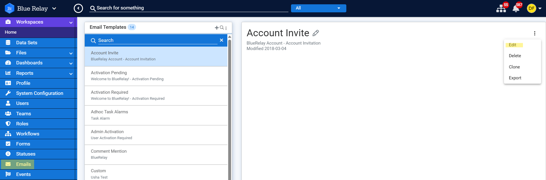Viewport: 546px width, 180px height.
Task: Add new email template with plus icon
Action: click(x=217, y=28)
